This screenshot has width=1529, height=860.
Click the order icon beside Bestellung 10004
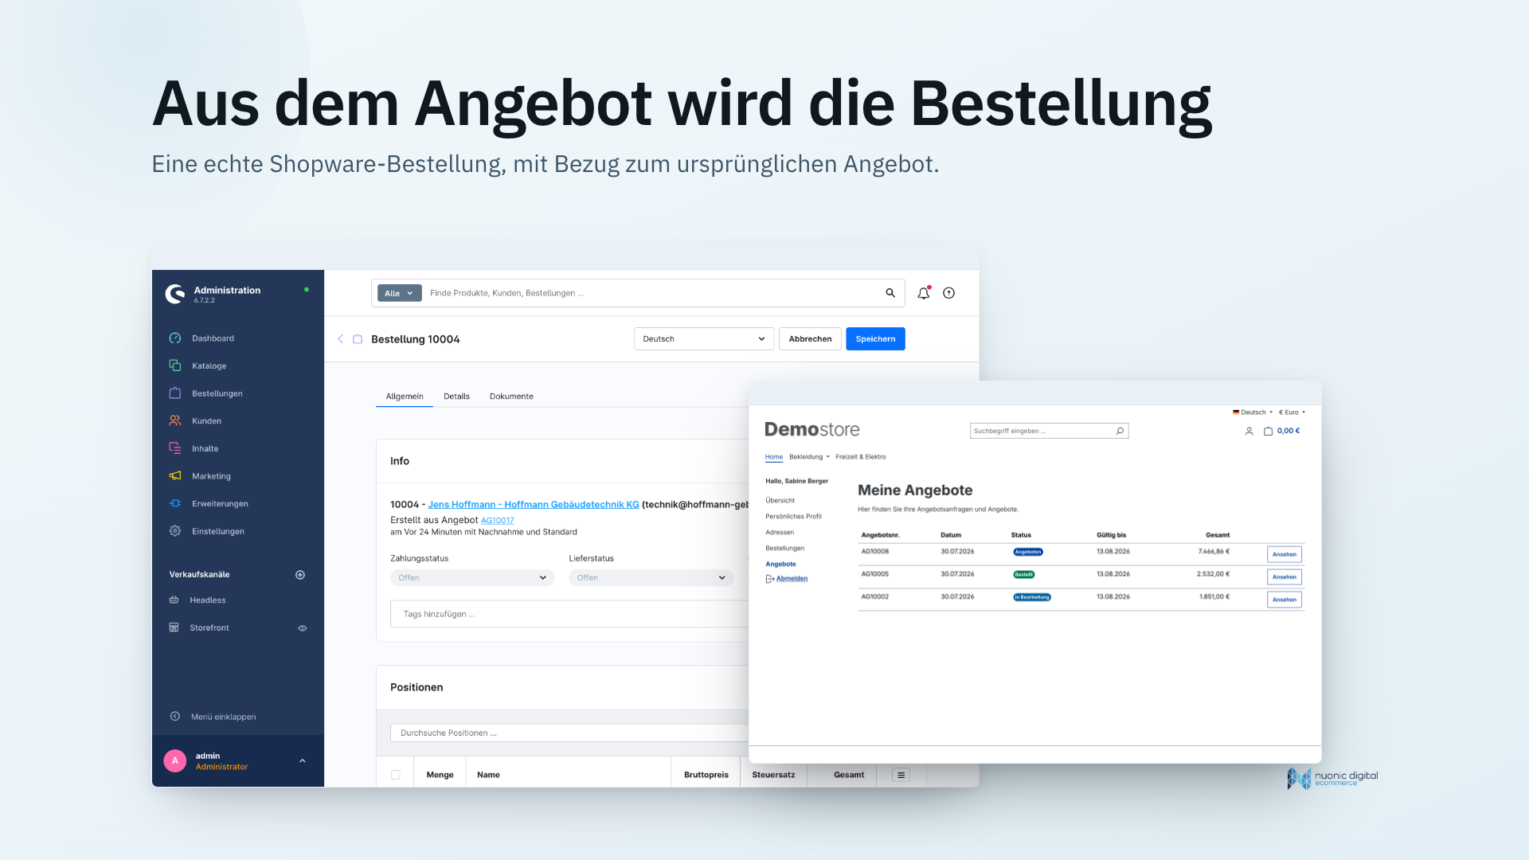[x=358, y=339]
